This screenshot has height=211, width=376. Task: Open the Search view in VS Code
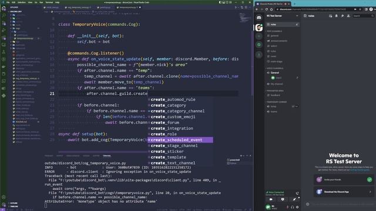pos(4,16)
